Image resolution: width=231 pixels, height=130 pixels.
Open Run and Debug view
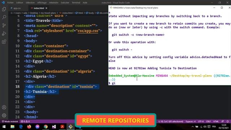coord(4,34)
